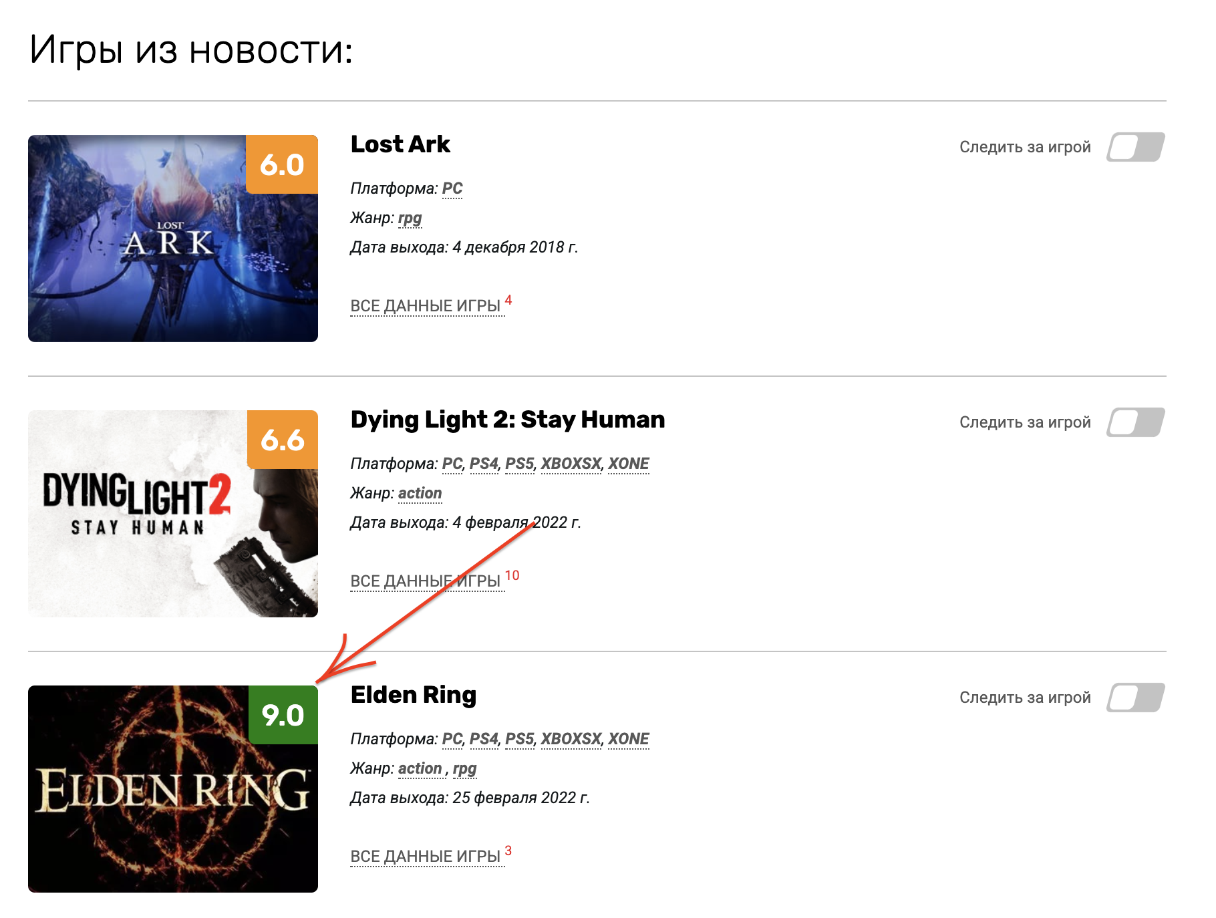The image size is (1216, 918).
Task: Click the 9.0 rating badge on Elden Ring
Action: click(x=283, y=715)
